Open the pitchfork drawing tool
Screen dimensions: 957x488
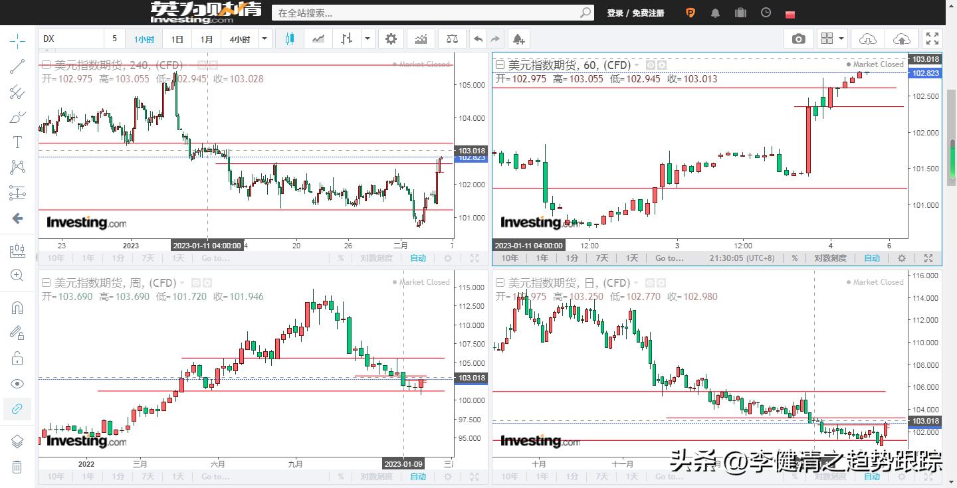[x=17, y=92]
